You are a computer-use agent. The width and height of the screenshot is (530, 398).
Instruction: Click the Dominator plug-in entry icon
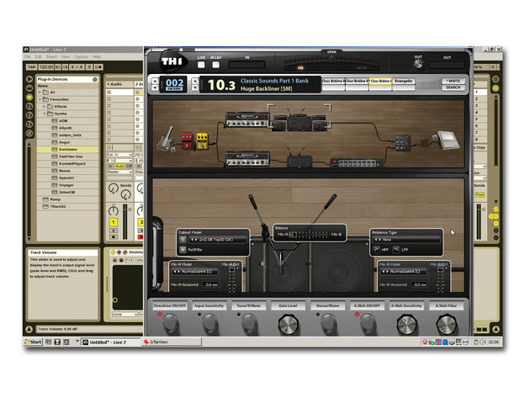[55, 149]
